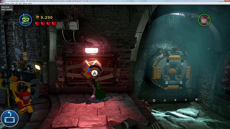This screenshot has height=129, width=230.
Task: Click the FPS and RAM overlay box
Action: (7, 8)
